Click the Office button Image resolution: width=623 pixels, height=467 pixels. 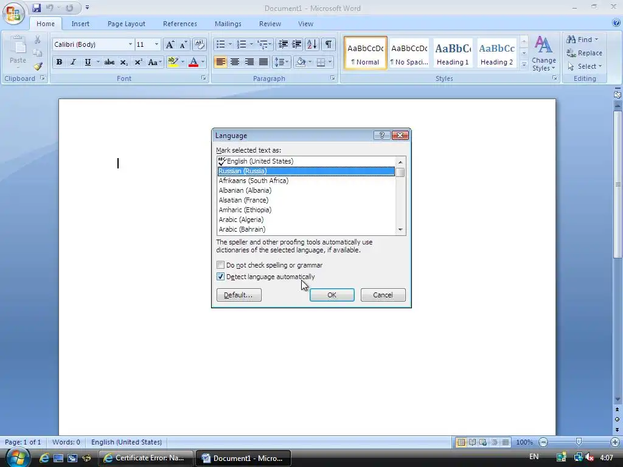(13, 13)
